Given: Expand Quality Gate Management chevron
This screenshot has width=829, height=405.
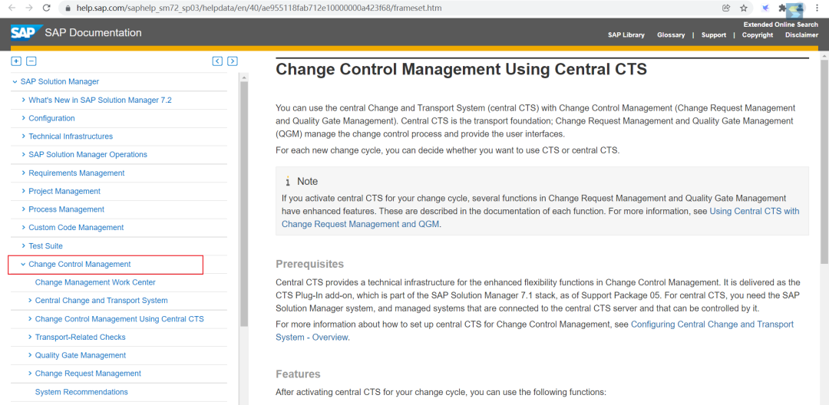Looking at the screenshot, I should pyautogui.click(x=30, y=355).
